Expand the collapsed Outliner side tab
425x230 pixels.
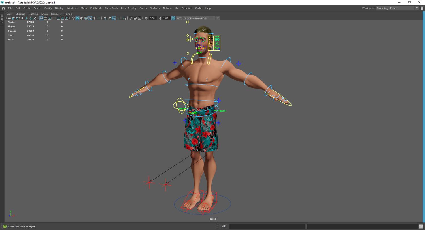click(x=2, y=19)
